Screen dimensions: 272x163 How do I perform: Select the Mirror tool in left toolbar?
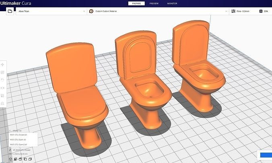(2, 88)
